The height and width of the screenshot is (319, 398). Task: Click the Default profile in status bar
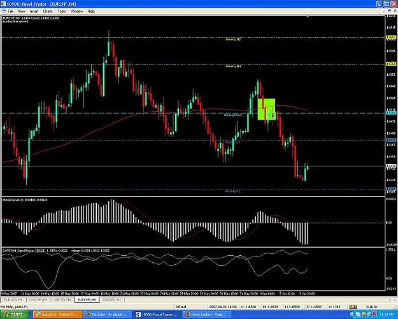pyautogui.click(x=181, y=307)
